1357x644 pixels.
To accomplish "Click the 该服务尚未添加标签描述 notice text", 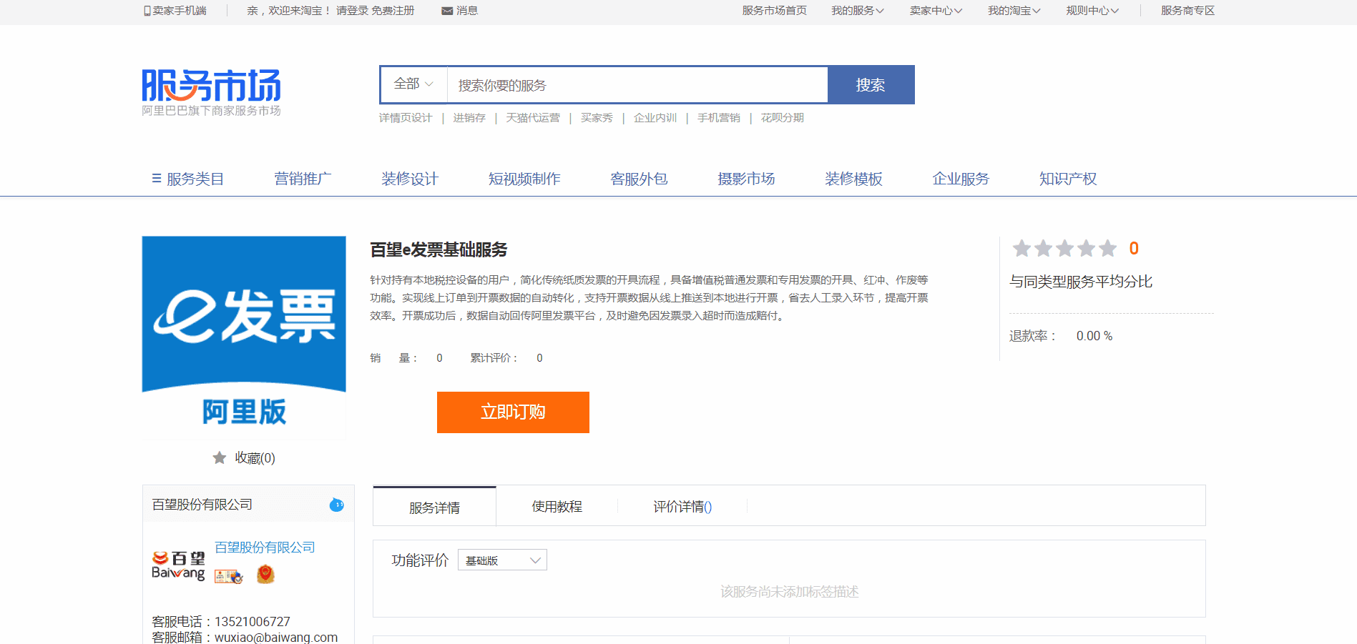I will 789,592.
